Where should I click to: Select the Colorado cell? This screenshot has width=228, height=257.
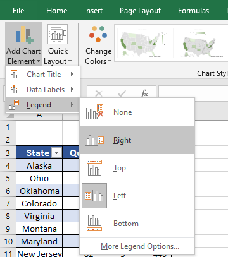(x=39, y=203)
